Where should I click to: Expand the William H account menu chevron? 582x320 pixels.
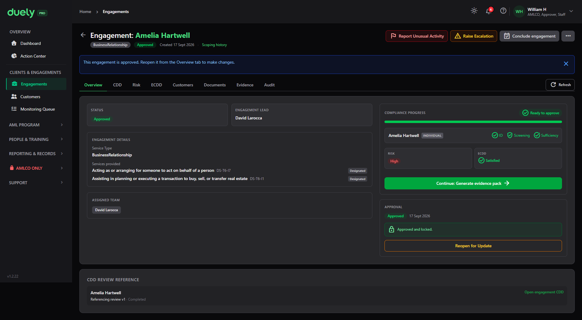click(571, 11)
